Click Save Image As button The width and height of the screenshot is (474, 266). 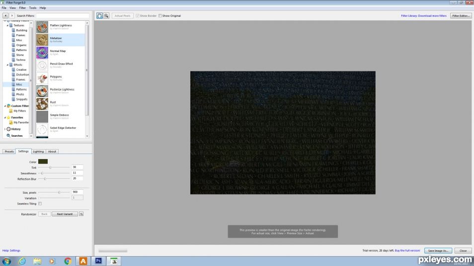(x=438, y=251)
